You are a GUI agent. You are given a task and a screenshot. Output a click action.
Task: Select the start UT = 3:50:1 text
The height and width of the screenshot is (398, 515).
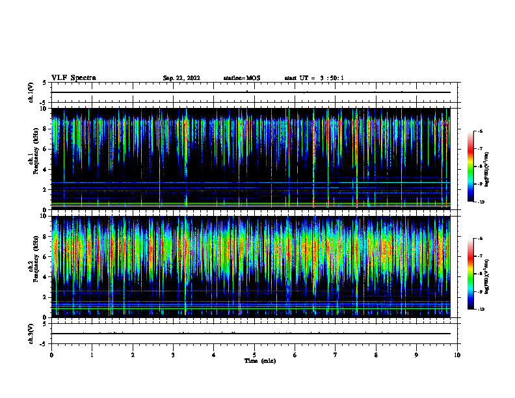(314, 78)
